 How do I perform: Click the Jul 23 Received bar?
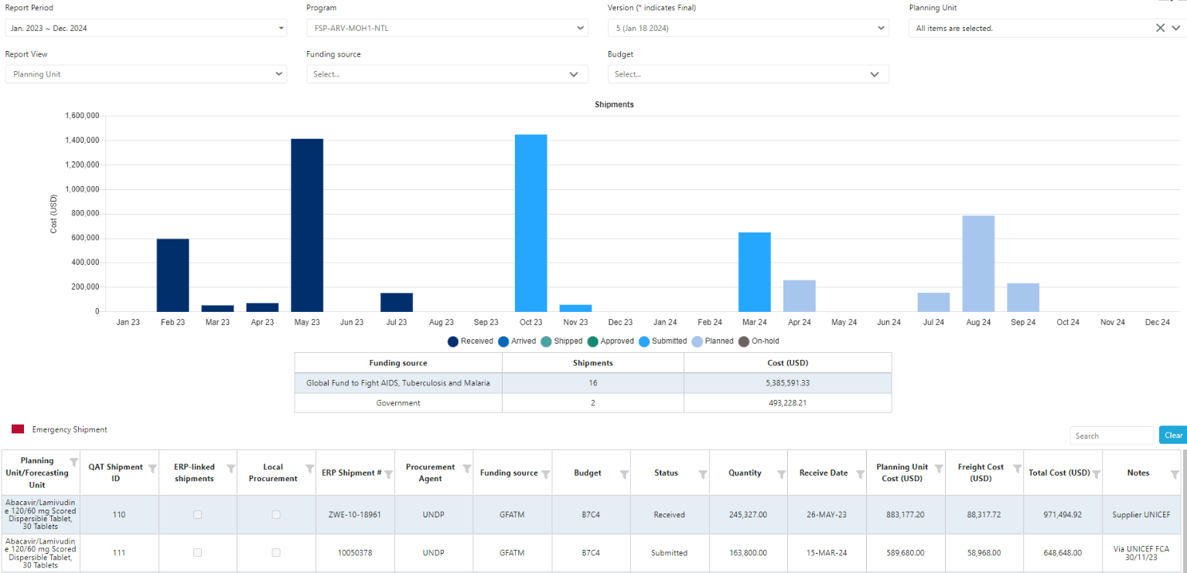click(x=397, y=303)
